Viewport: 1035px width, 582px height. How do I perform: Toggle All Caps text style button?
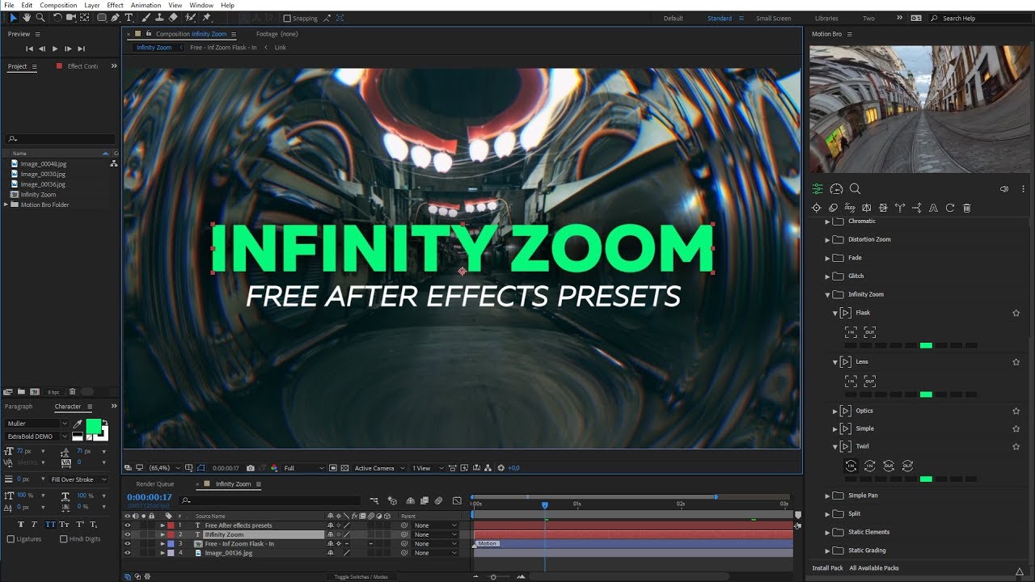click(50, 525)
